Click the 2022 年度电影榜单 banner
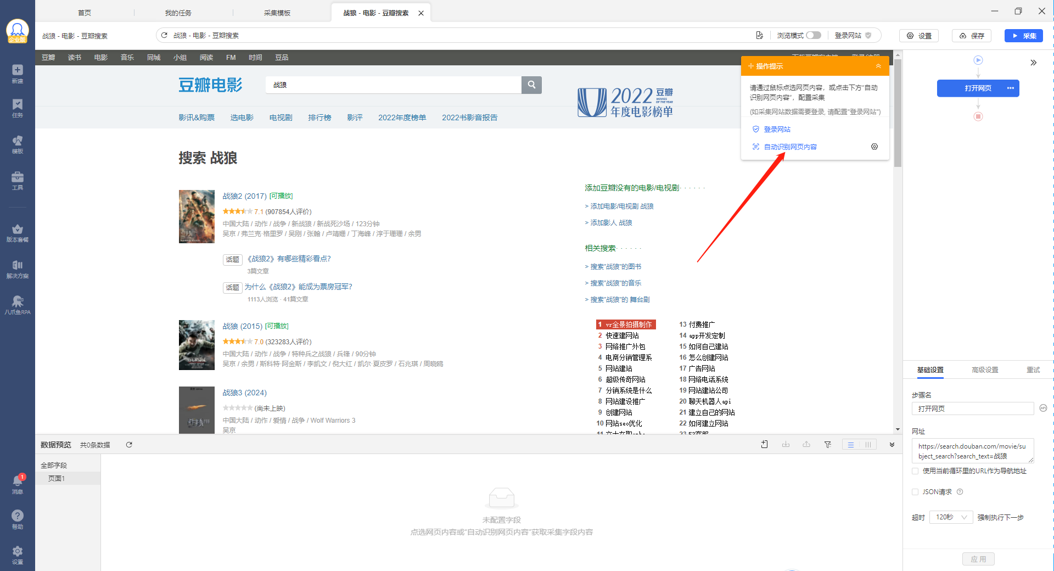Viewport: 1054px width, 571px height. [x=625, y=102]
